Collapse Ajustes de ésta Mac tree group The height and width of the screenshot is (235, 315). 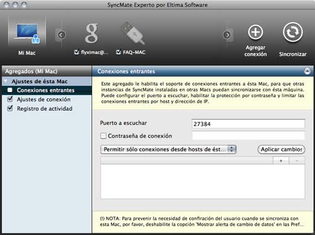pyautogui.click(x=6, y=81)
